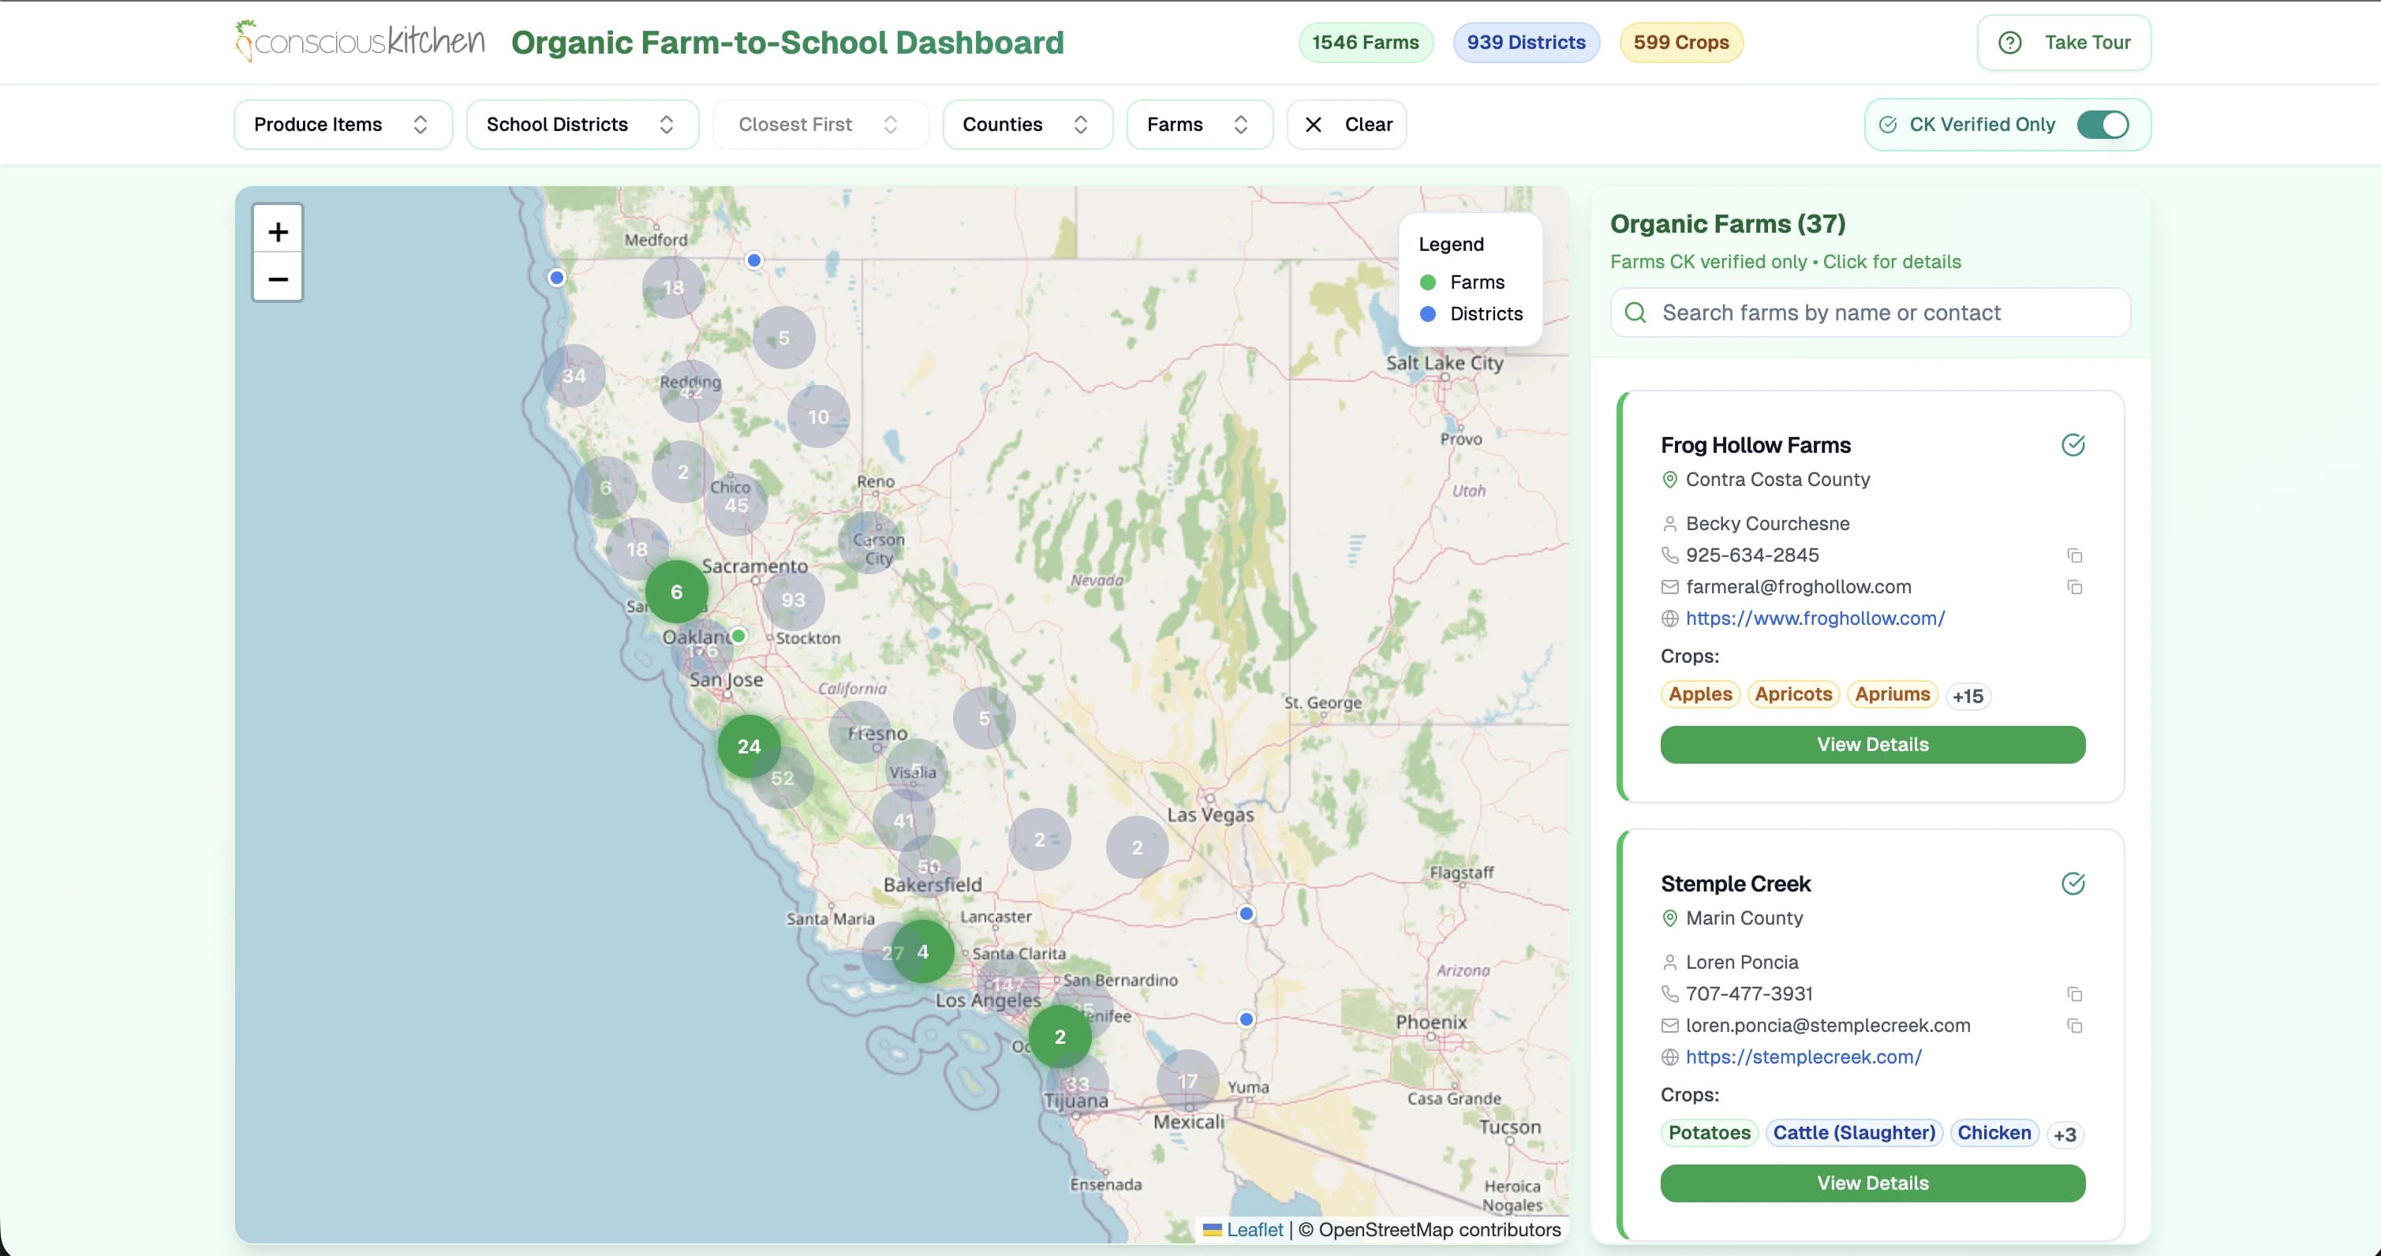Image resolution: width=2381 pixels, height=1256 pixels.
Task: Select the 599 Crops badge
Action: [x=1680, y=43]
